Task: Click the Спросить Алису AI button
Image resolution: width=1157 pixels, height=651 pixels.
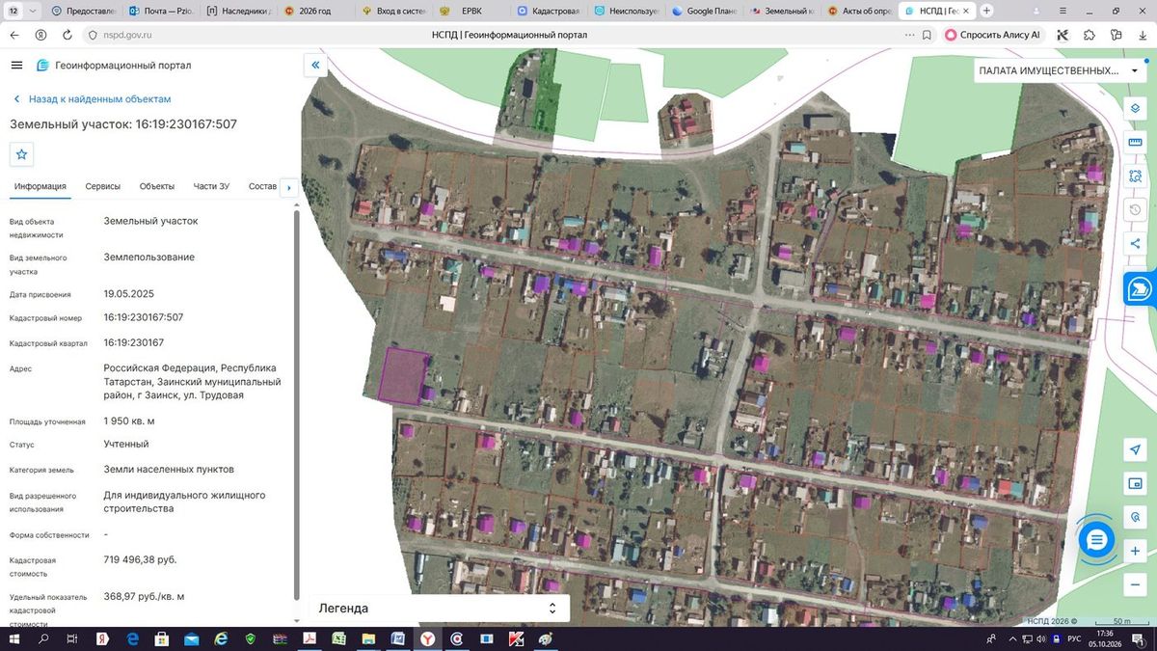Action: pyautogui.click(x=993, y=35)
